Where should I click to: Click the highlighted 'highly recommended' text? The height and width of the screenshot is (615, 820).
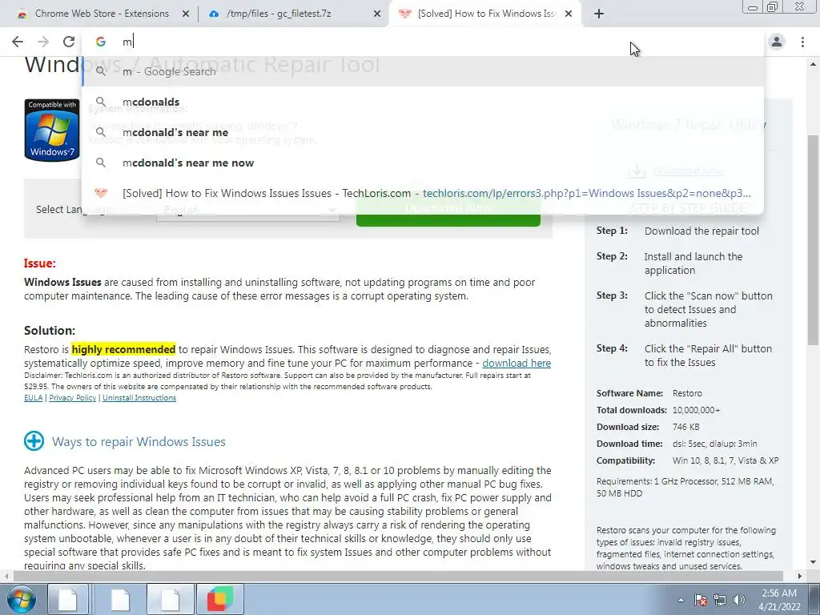[x=123, y=349]
